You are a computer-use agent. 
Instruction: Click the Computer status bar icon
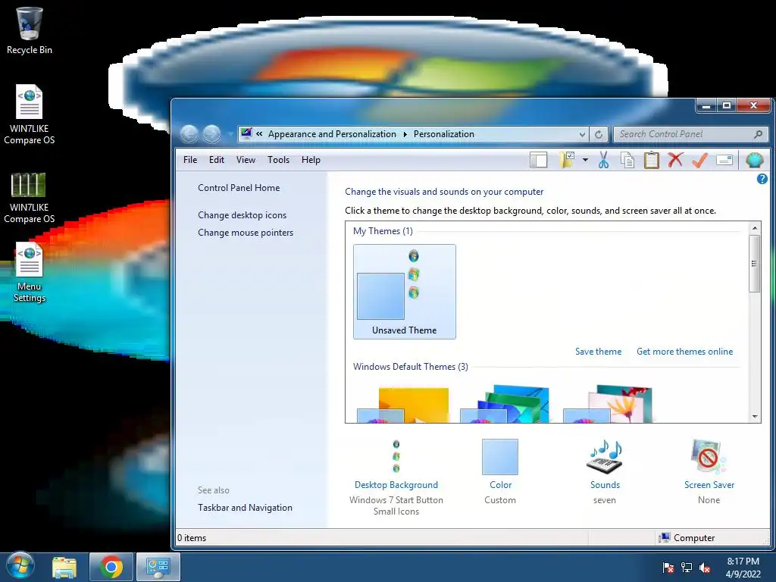(x=665, y=537)
